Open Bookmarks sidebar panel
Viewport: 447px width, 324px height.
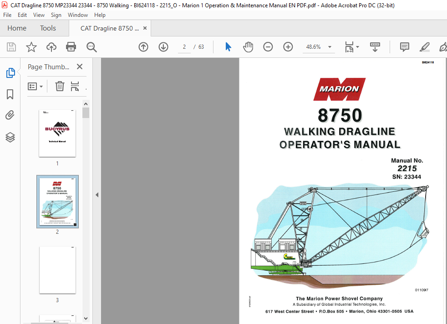10,94
